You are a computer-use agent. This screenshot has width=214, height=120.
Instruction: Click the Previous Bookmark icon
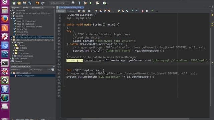coord(119,11)
